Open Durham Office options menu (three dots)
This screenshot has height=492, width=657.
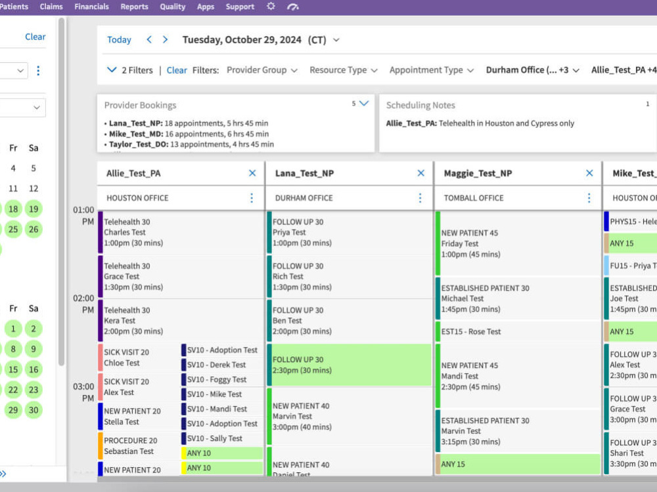420,198
